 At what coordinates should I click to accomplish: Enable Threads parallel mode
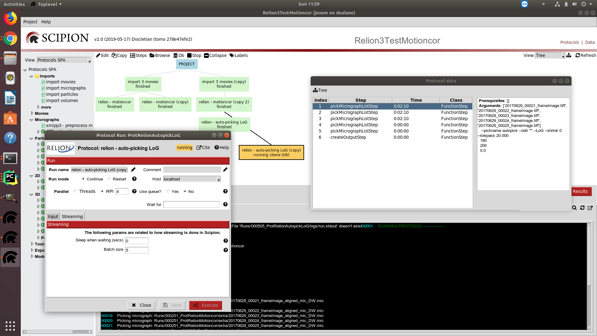[75, 191]
